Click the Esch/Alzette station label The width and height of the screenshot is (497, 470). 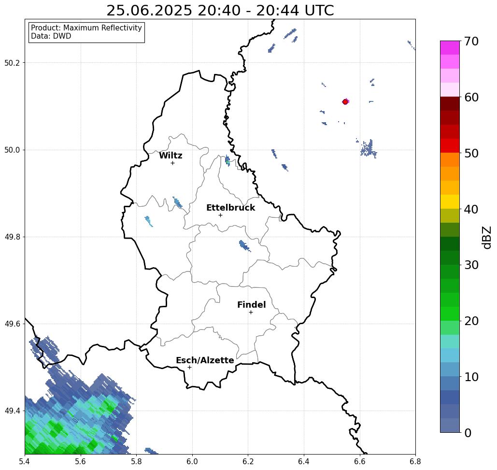point(205,360)
